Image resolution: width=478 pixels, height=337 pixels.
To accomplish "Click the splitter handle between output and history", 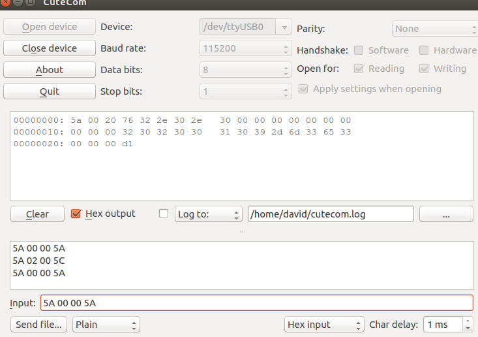I will (242, 232).
